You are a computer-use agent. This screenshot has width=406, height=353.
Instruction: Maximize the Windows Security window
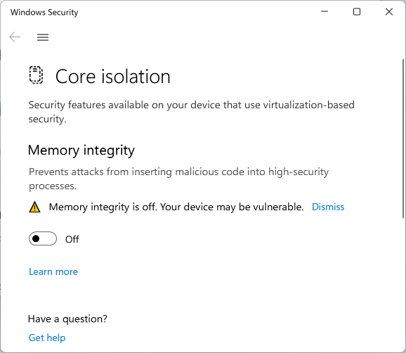click(357, 12)
